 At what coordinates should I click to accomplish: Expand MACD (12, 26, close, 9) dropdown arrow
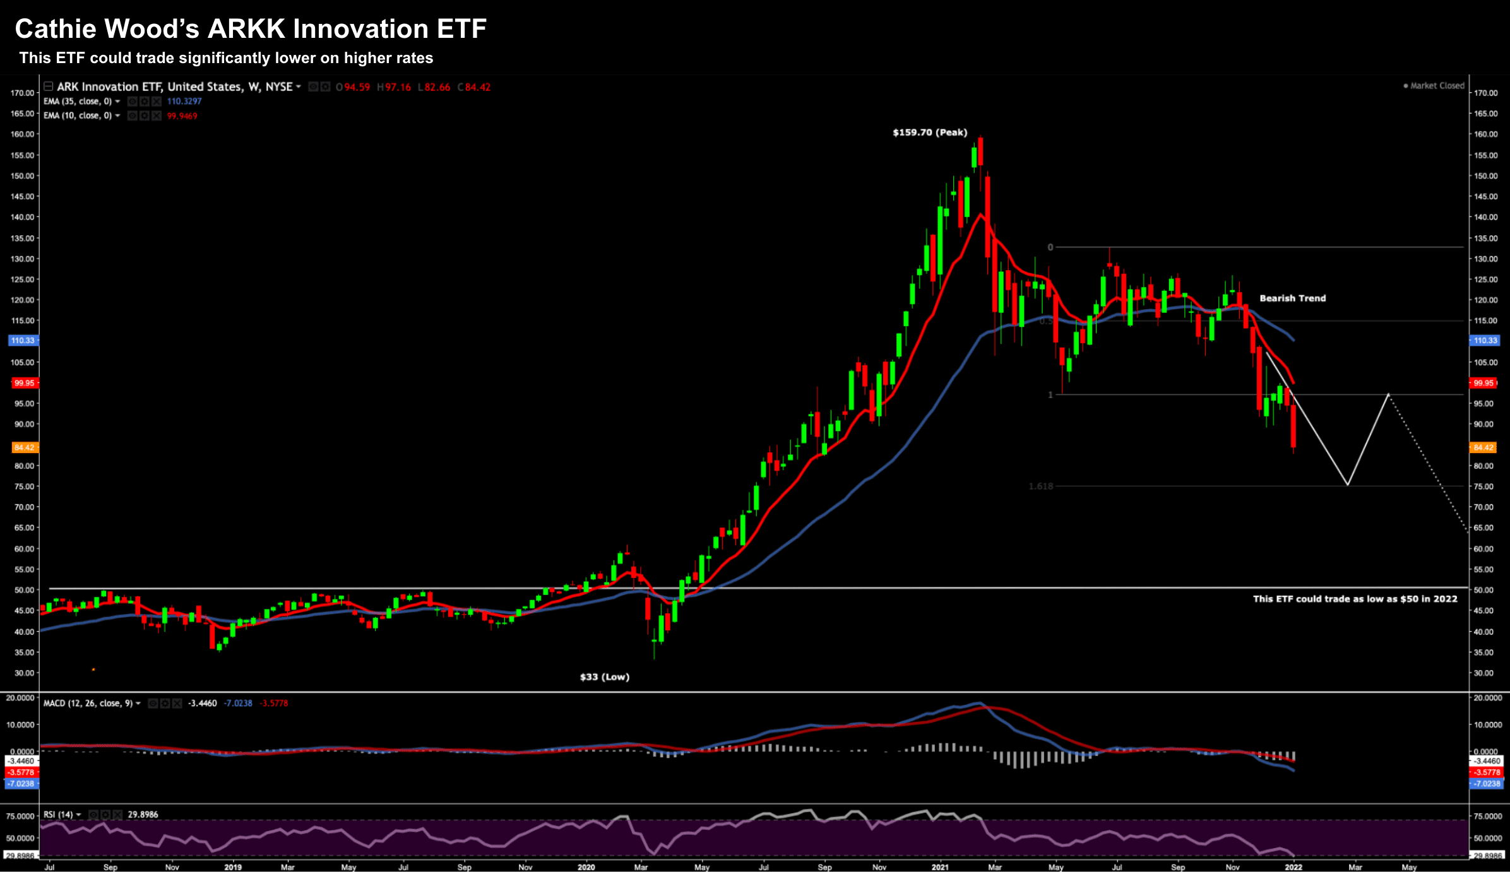coord(138,704)
